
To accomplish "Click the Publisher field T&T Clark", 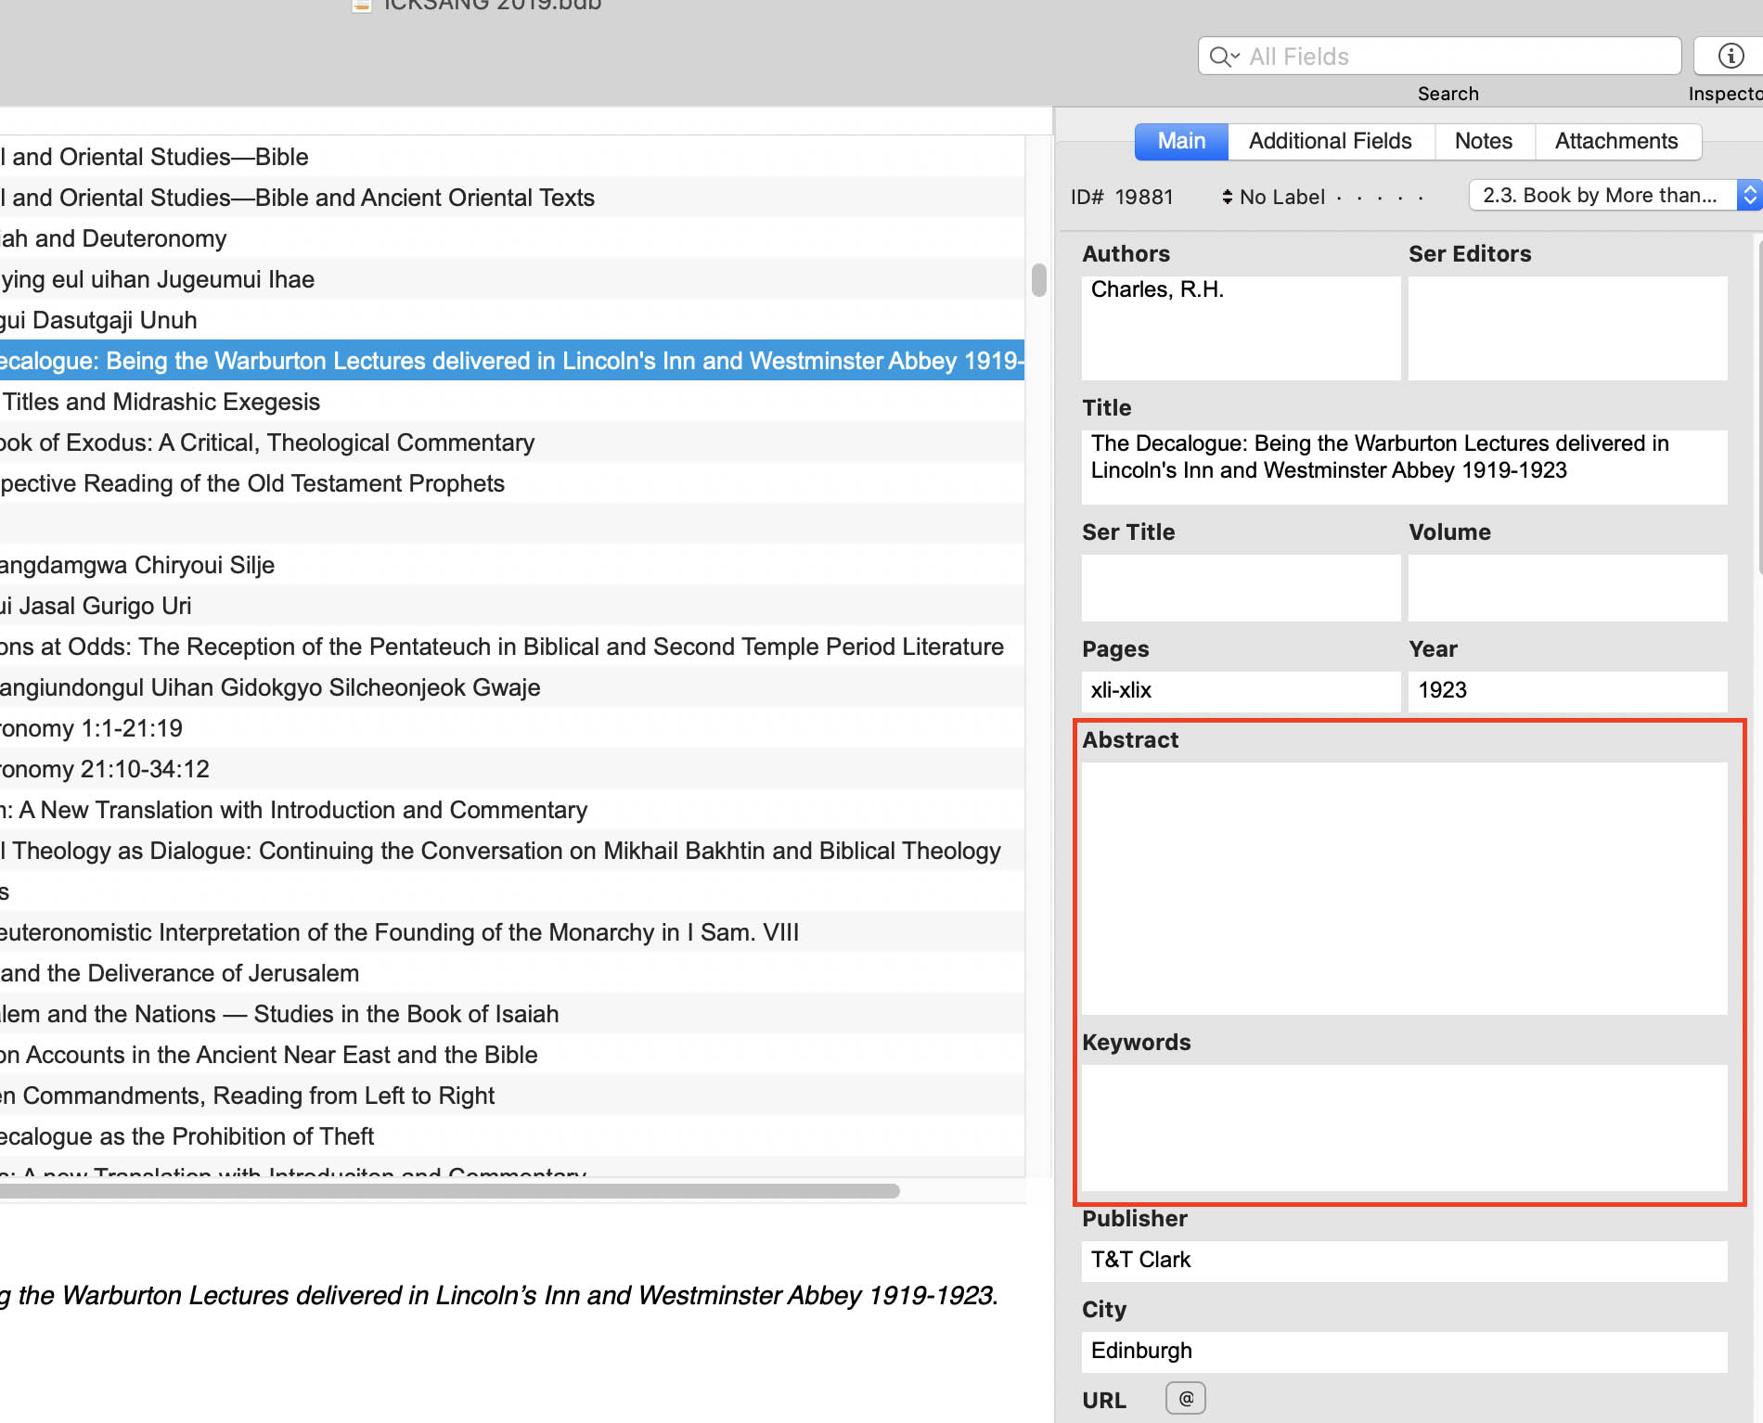I will pyautogui.click(x=1404, y=1261).
